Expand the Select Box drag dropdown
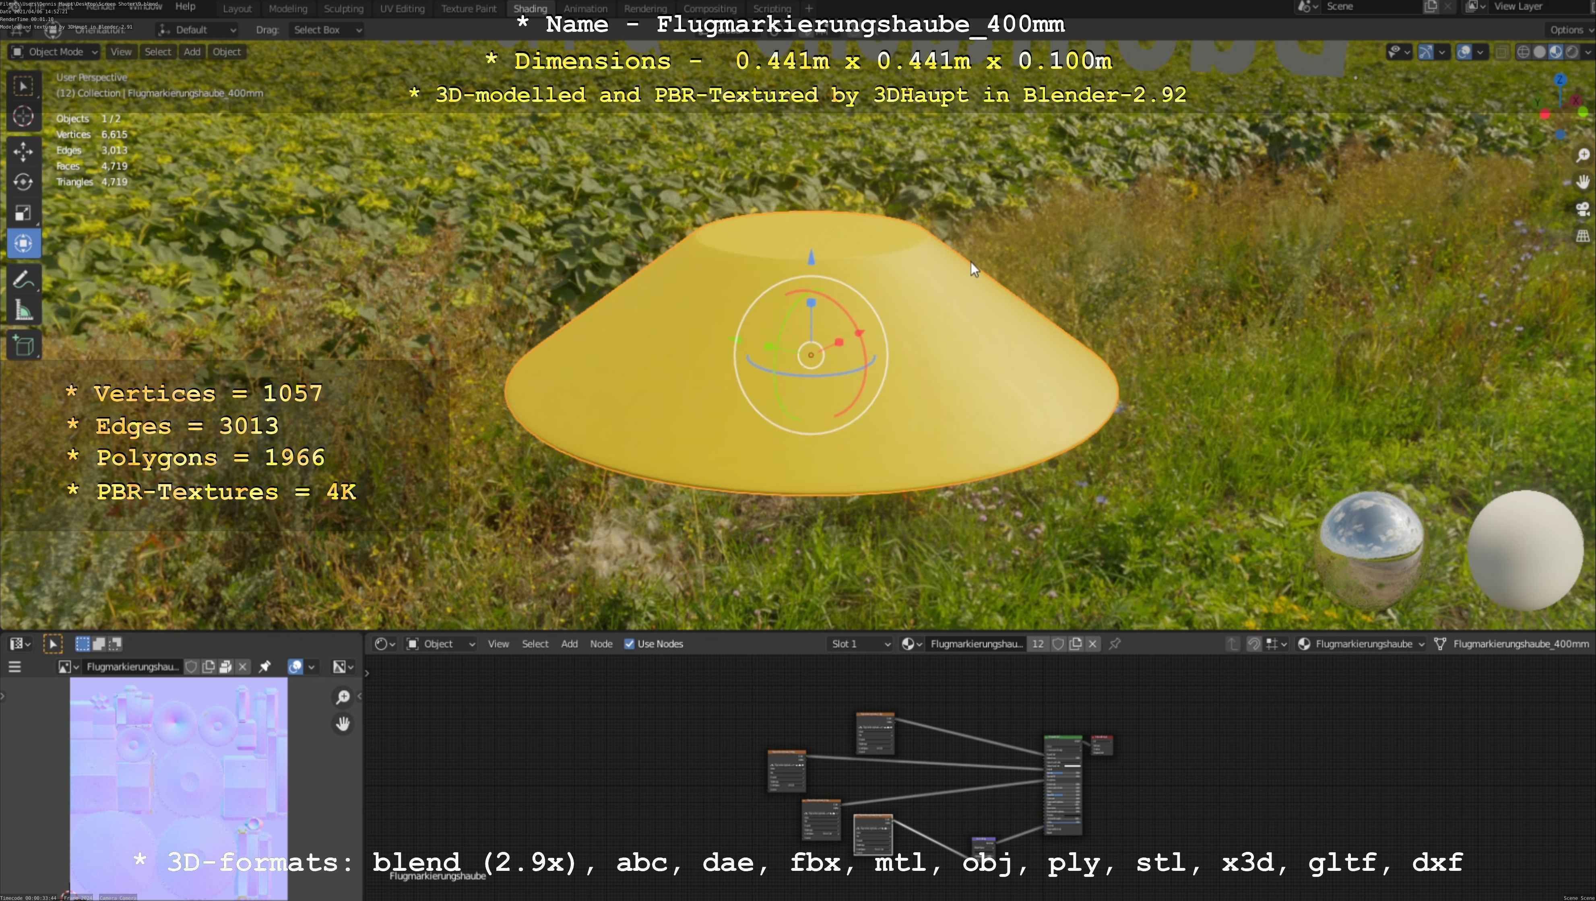The width and height of the screenshot is (1596, 901). pos(326,30)
